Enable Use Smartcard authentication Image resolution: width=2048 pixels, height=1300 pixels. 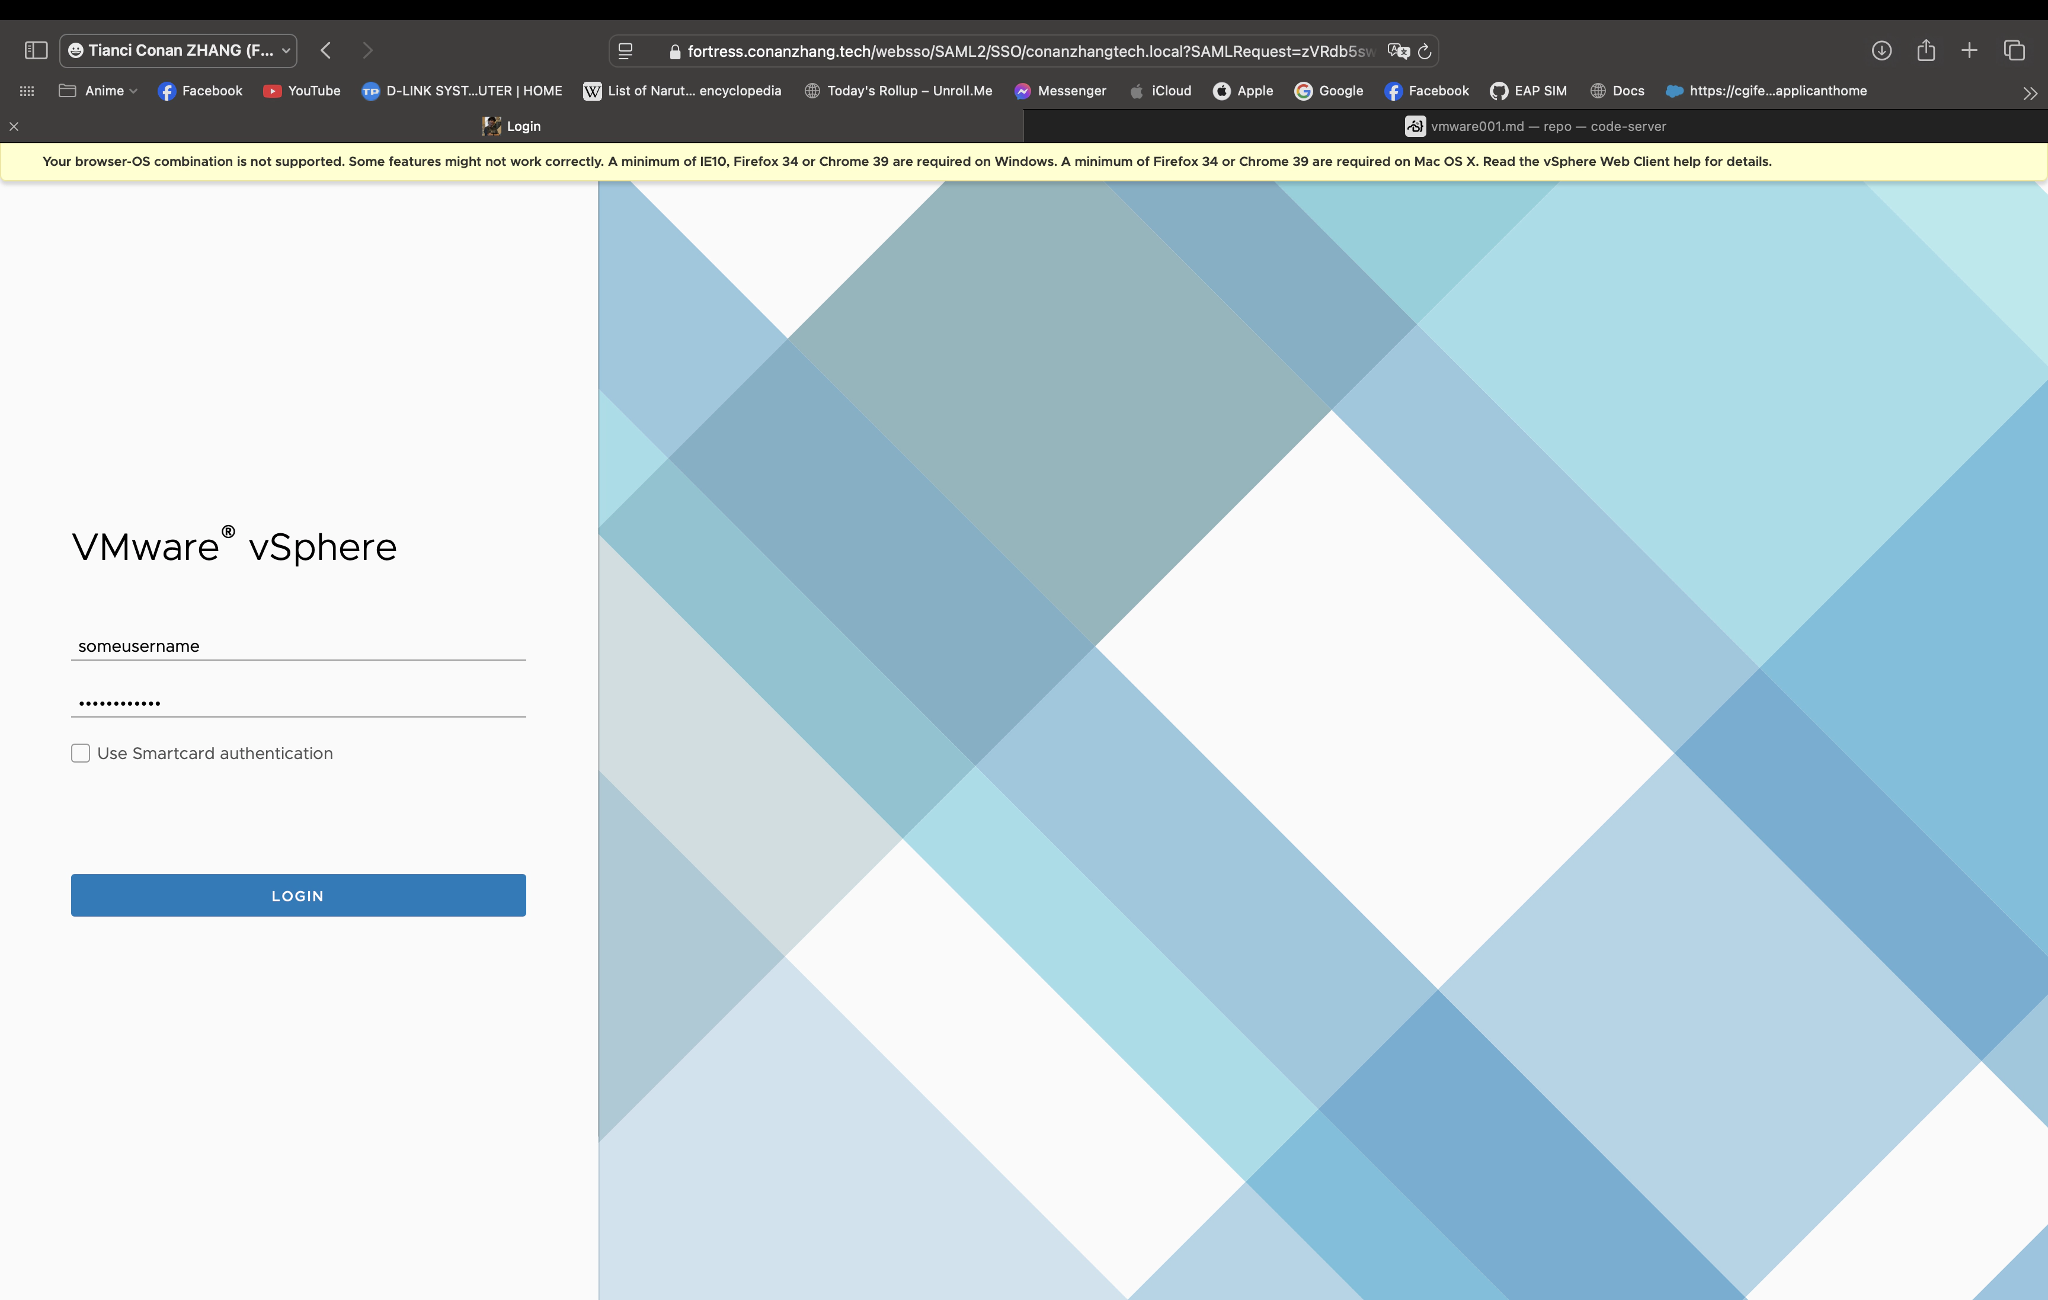(80, 753)
